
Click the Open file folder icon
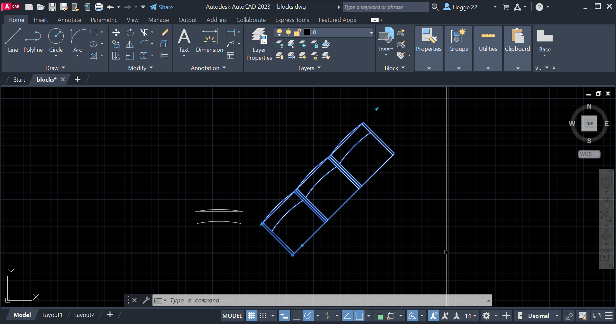click(x=41, y=7)
